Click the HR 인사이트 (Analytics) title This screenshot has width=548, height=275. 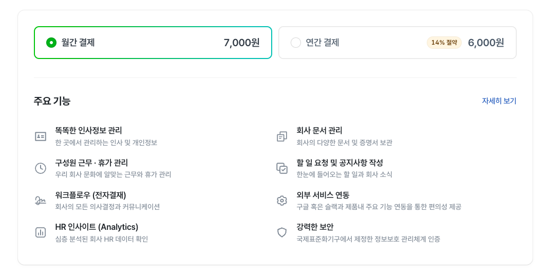tap(97, 227)
